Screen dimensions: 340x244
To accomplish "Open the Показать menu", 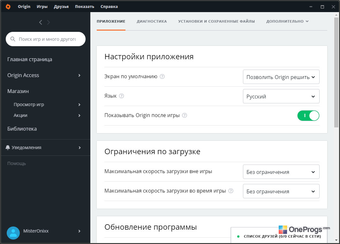I will (x=85, y=6).
